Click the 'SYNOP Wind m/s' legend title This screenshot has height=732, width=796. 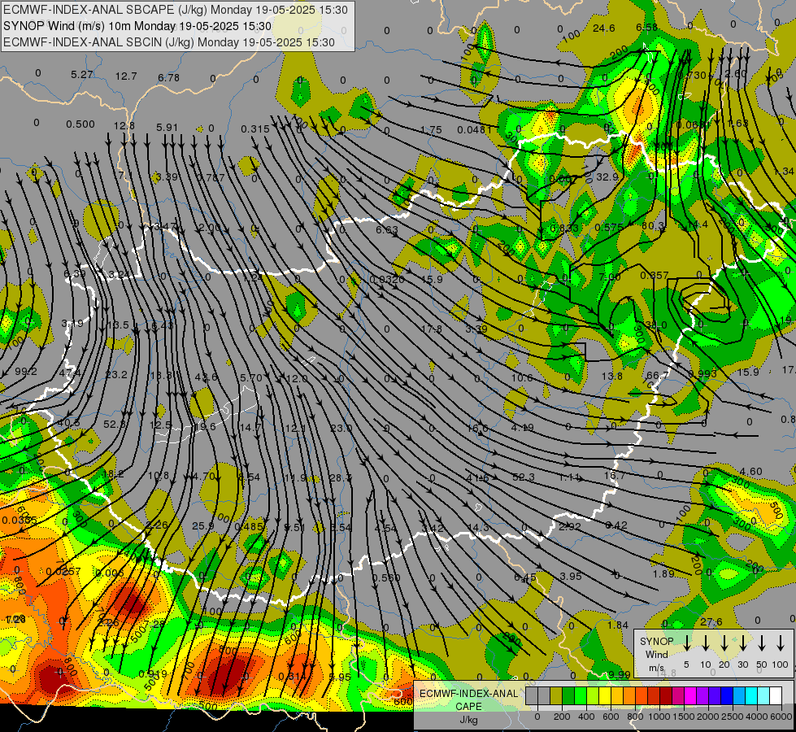656,654
